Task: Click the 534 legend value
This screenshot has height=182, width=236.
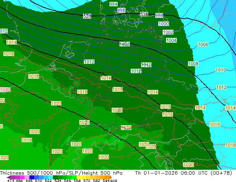Action: (58, 181)
